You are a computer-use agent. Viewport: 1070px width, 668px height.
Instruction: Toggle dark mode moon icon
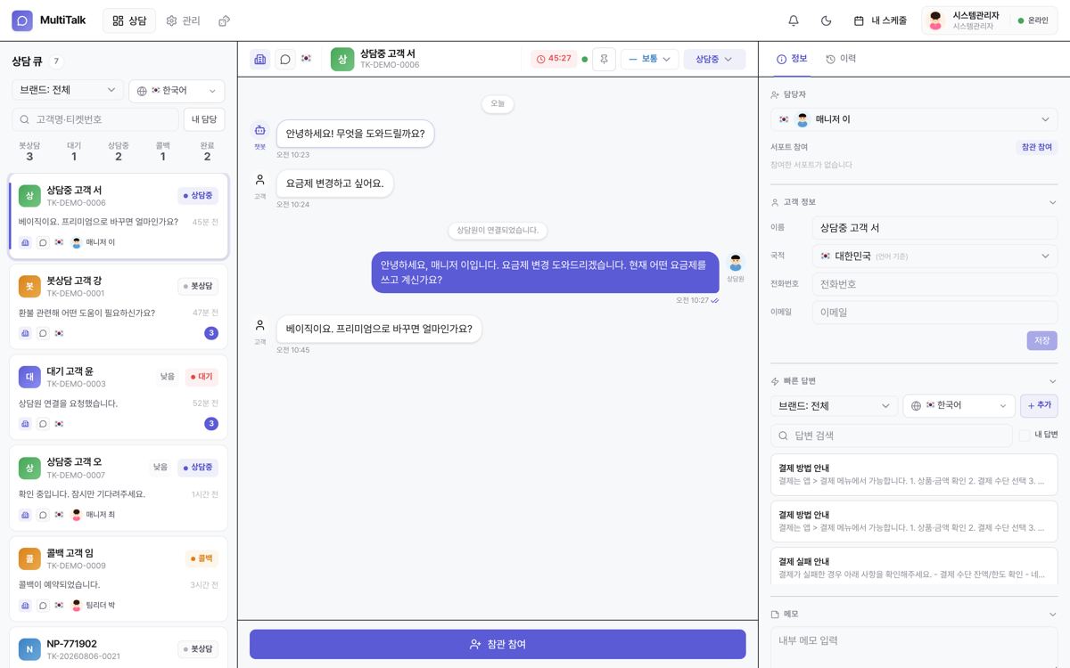[826, 20]
